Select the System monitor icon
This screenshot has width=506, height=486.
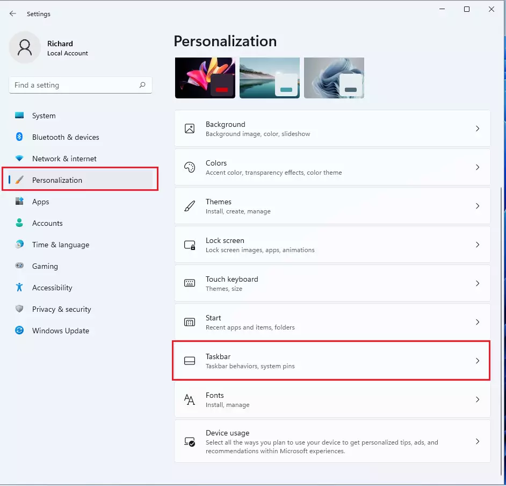tap(19, 115)
